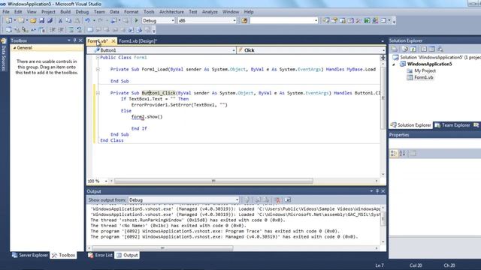Viewport: 481px width, 270px height.
Task: Select the Solution 'WindowsApplication5' node
Action: point(437,58)
